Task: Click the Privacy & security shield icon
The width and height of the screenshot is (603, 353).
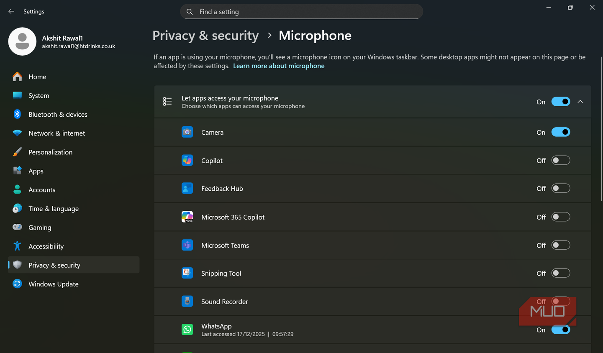Action: pos(17,265)
